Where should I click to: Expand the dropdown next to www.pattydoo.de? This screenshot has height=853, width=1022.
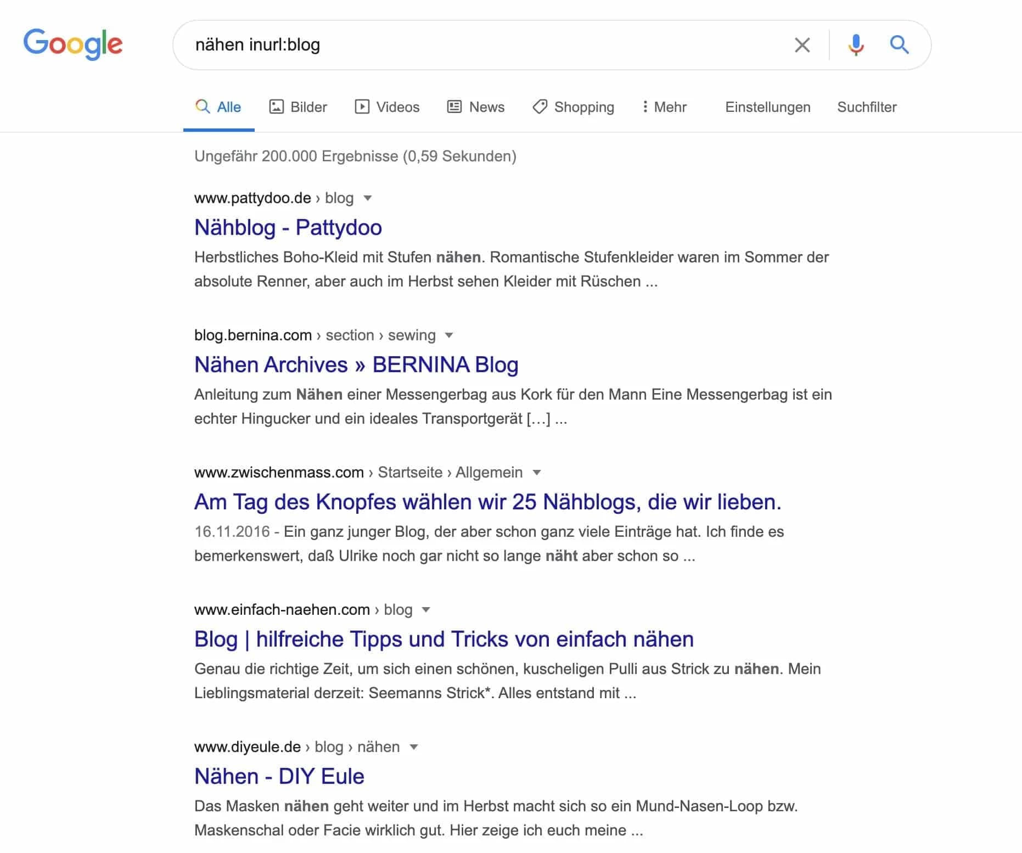point(368,198)
